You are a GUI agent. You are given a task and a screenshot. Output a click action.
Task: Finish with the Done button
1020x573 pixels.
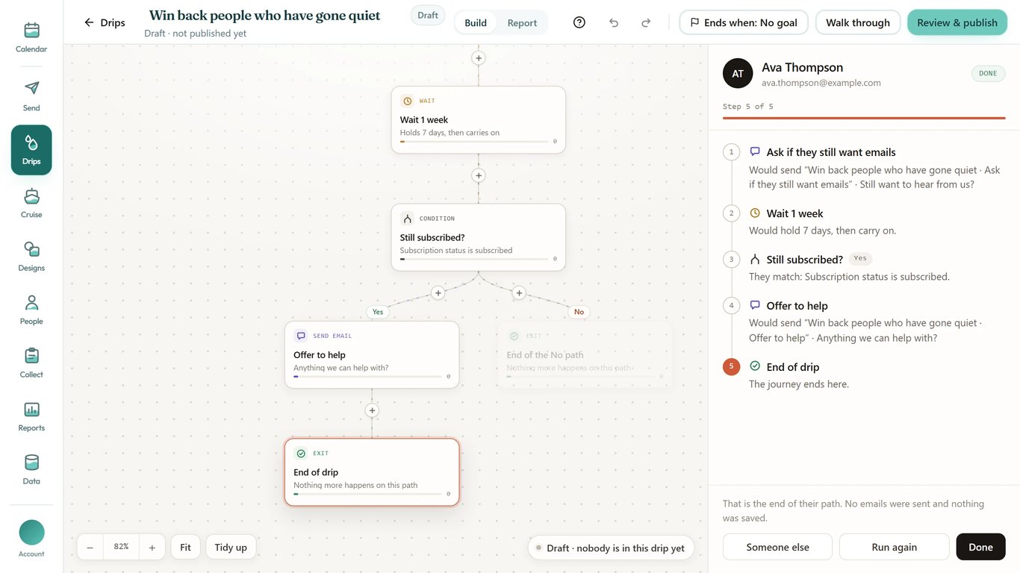click(980, 547)
